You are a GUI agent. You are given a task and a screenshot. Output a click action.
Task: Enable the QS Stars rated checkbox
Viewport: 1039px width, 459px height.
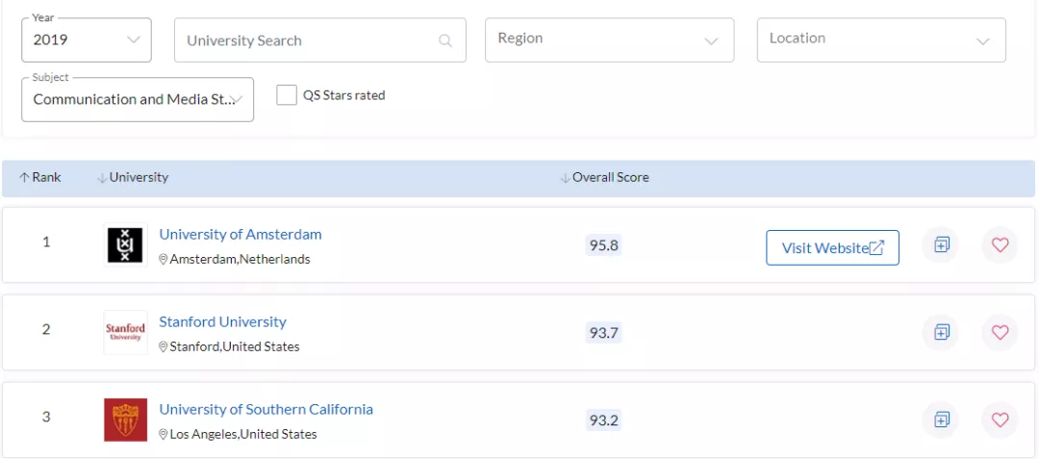coord(287,95)
